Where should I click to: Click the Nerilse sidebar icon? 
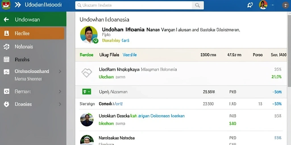[x=6, y=33]
